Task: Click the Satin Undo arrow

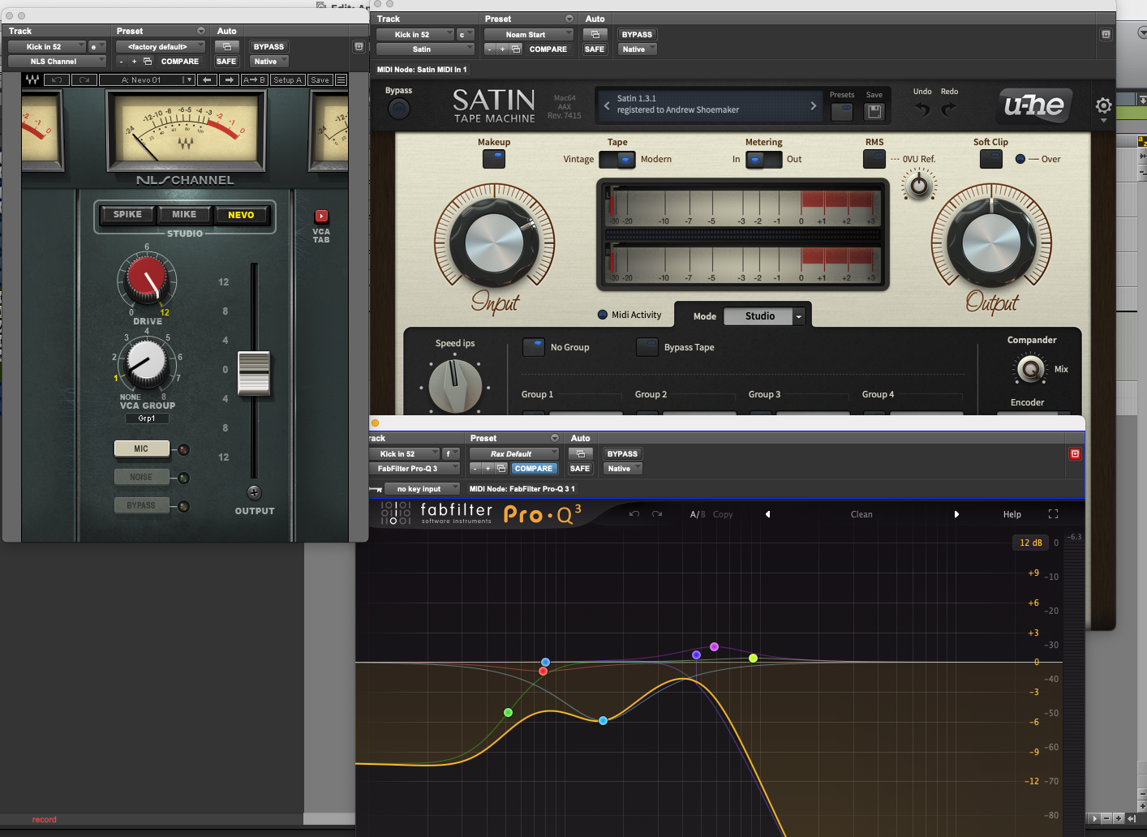Action: point(922,109)
